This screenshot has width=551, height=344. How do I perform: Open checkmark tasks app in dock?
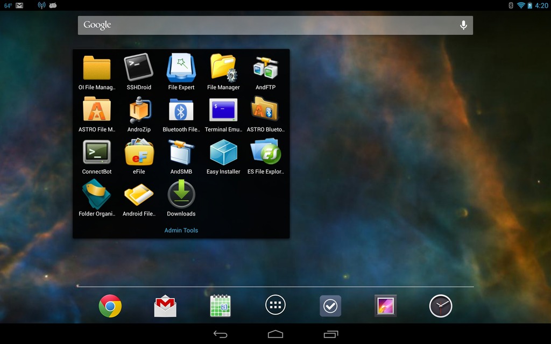pos(330,306)
